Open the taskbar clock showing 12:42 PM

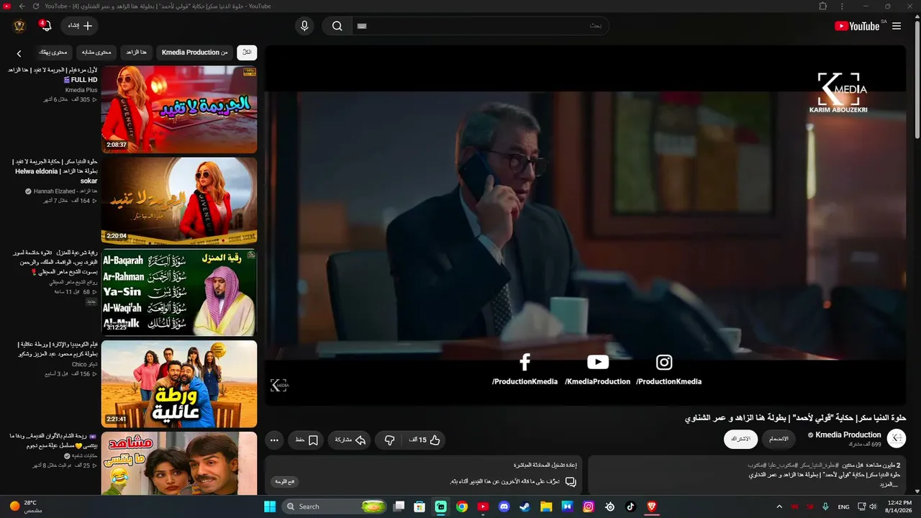point(899,506)
